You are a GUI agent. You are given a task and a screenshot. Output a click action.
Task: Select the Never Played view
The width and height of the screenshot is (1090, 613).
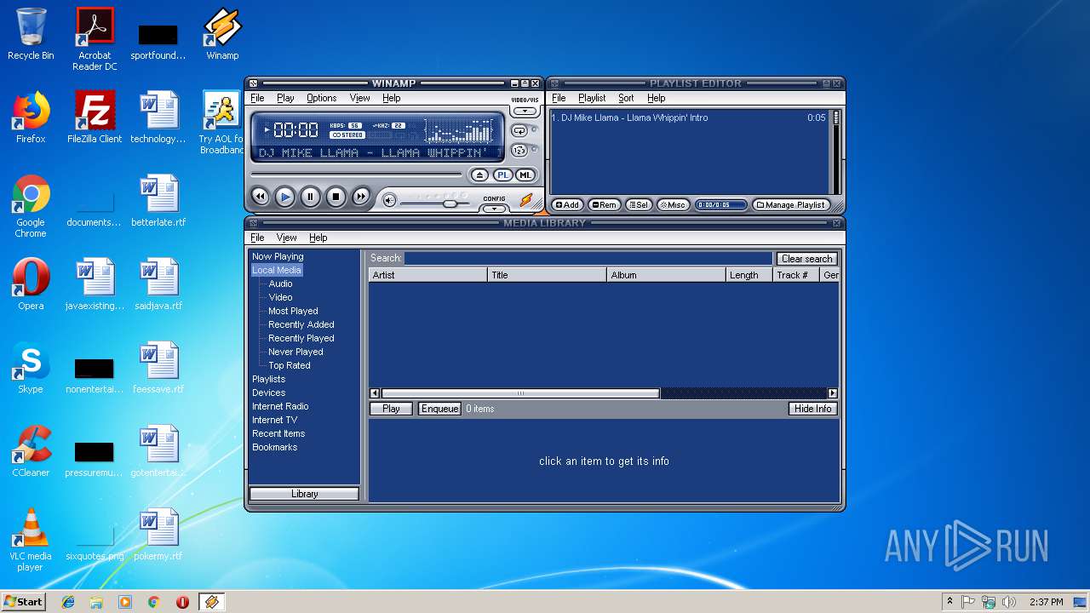click(x=295, y=352)
